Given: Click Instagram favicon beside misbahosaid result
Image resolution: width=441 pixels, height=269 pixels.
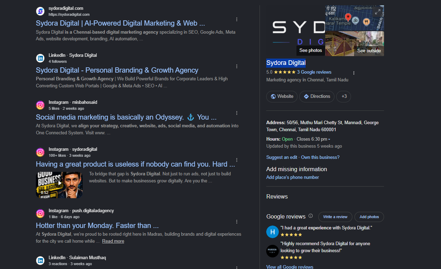Looking at the screenshot, I should coord(40,105).
